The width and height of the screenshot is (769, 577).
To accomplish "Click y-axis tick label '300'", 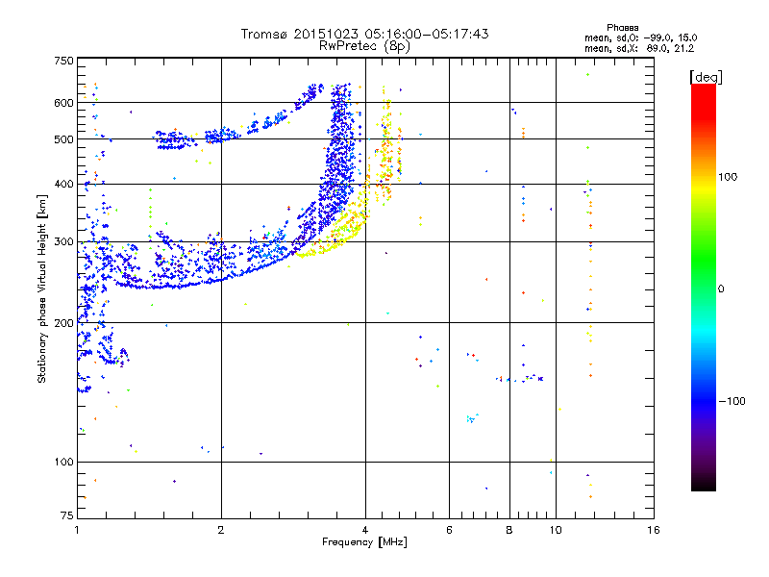I will [x=63, y=242].
